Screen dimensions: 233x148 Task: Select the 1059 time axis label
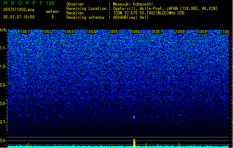point(202,32)
